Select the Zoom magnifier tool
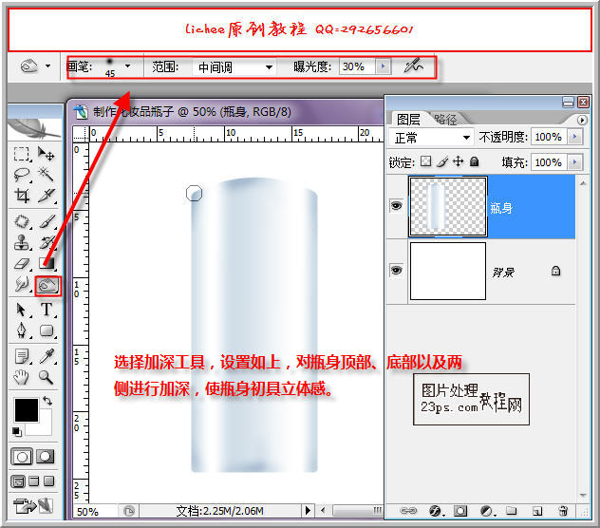This screenshot has width=600, height=528. pyautogui.click(x=47, y=377)
